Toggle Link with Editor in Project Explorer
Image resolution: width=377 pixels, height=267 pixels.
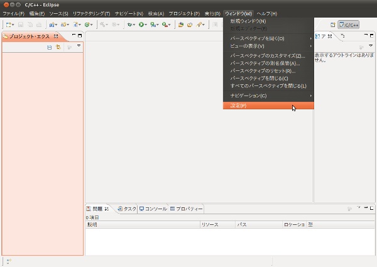58,47
